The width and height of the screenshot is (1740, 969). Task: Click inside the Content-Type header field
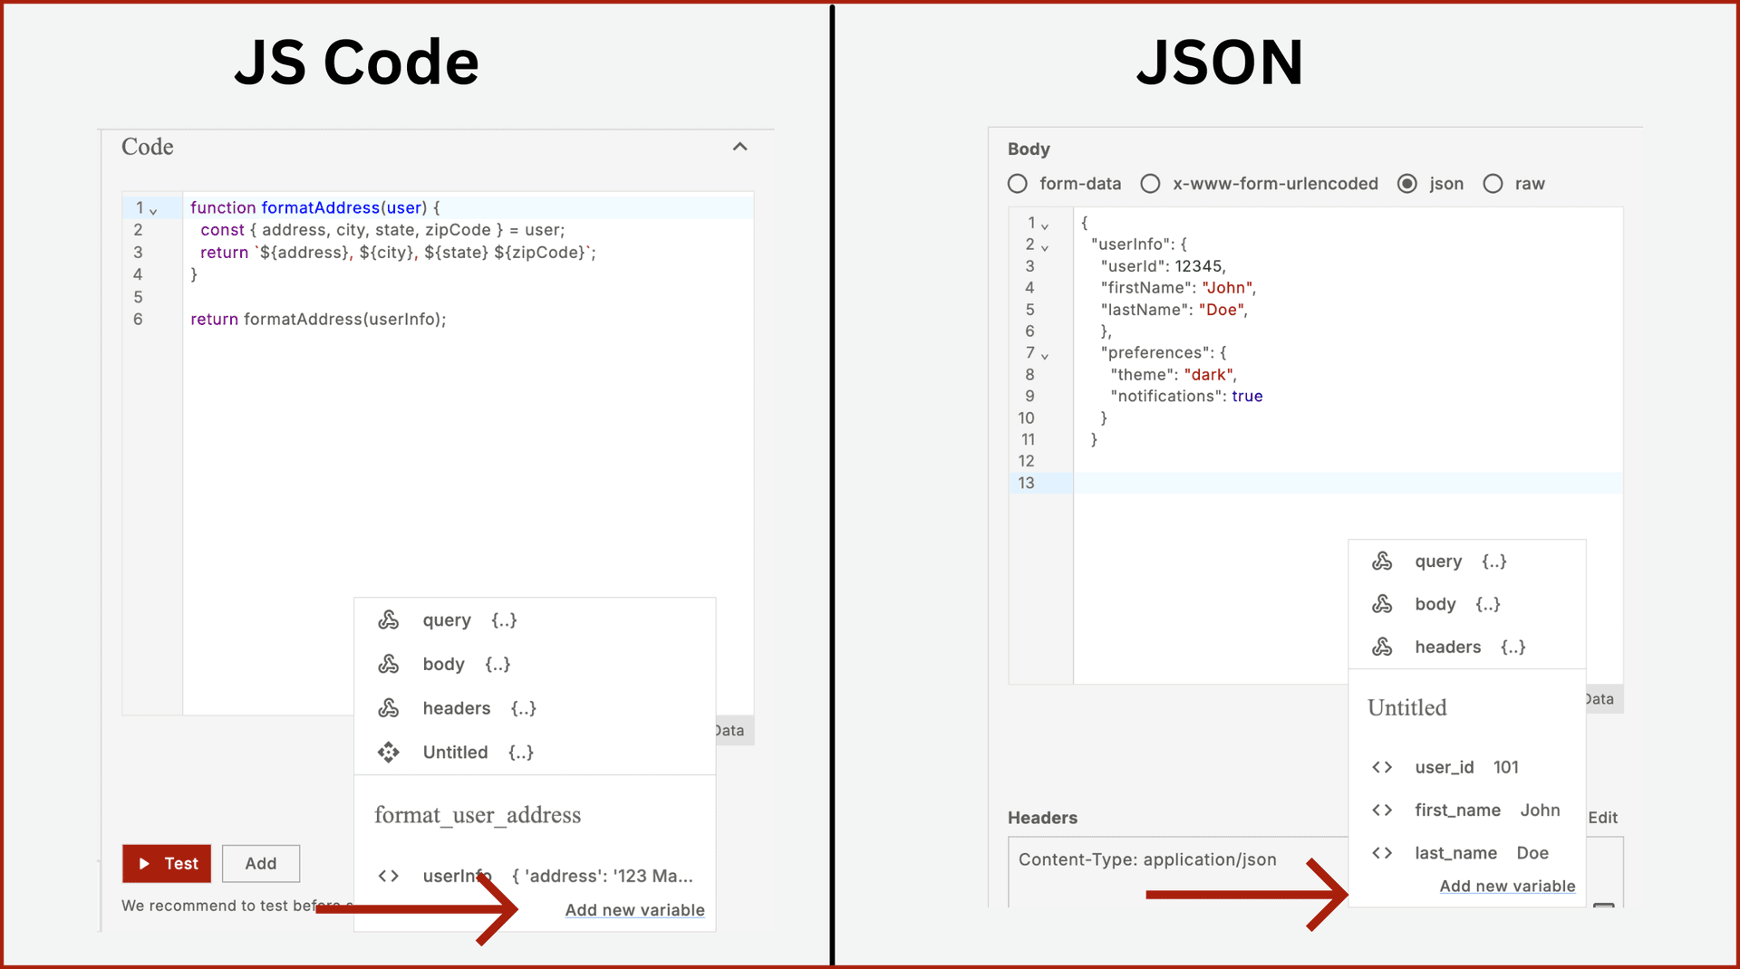(x=1147, y=859)
